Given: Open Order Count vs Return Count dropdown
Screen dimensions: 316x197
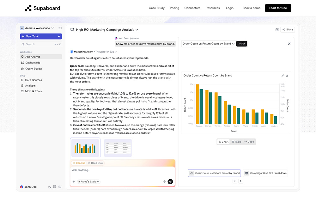Looking at the screenshot, I should pos(208,44).
